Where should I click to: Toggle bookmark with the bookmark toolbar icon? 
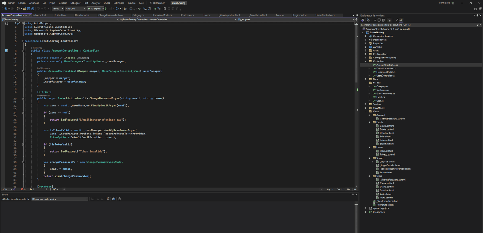click(165, 8)
